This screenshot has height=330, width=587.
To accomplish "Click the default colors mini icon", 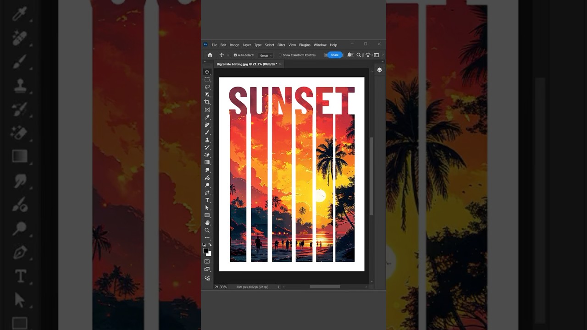I will (205, 245).
